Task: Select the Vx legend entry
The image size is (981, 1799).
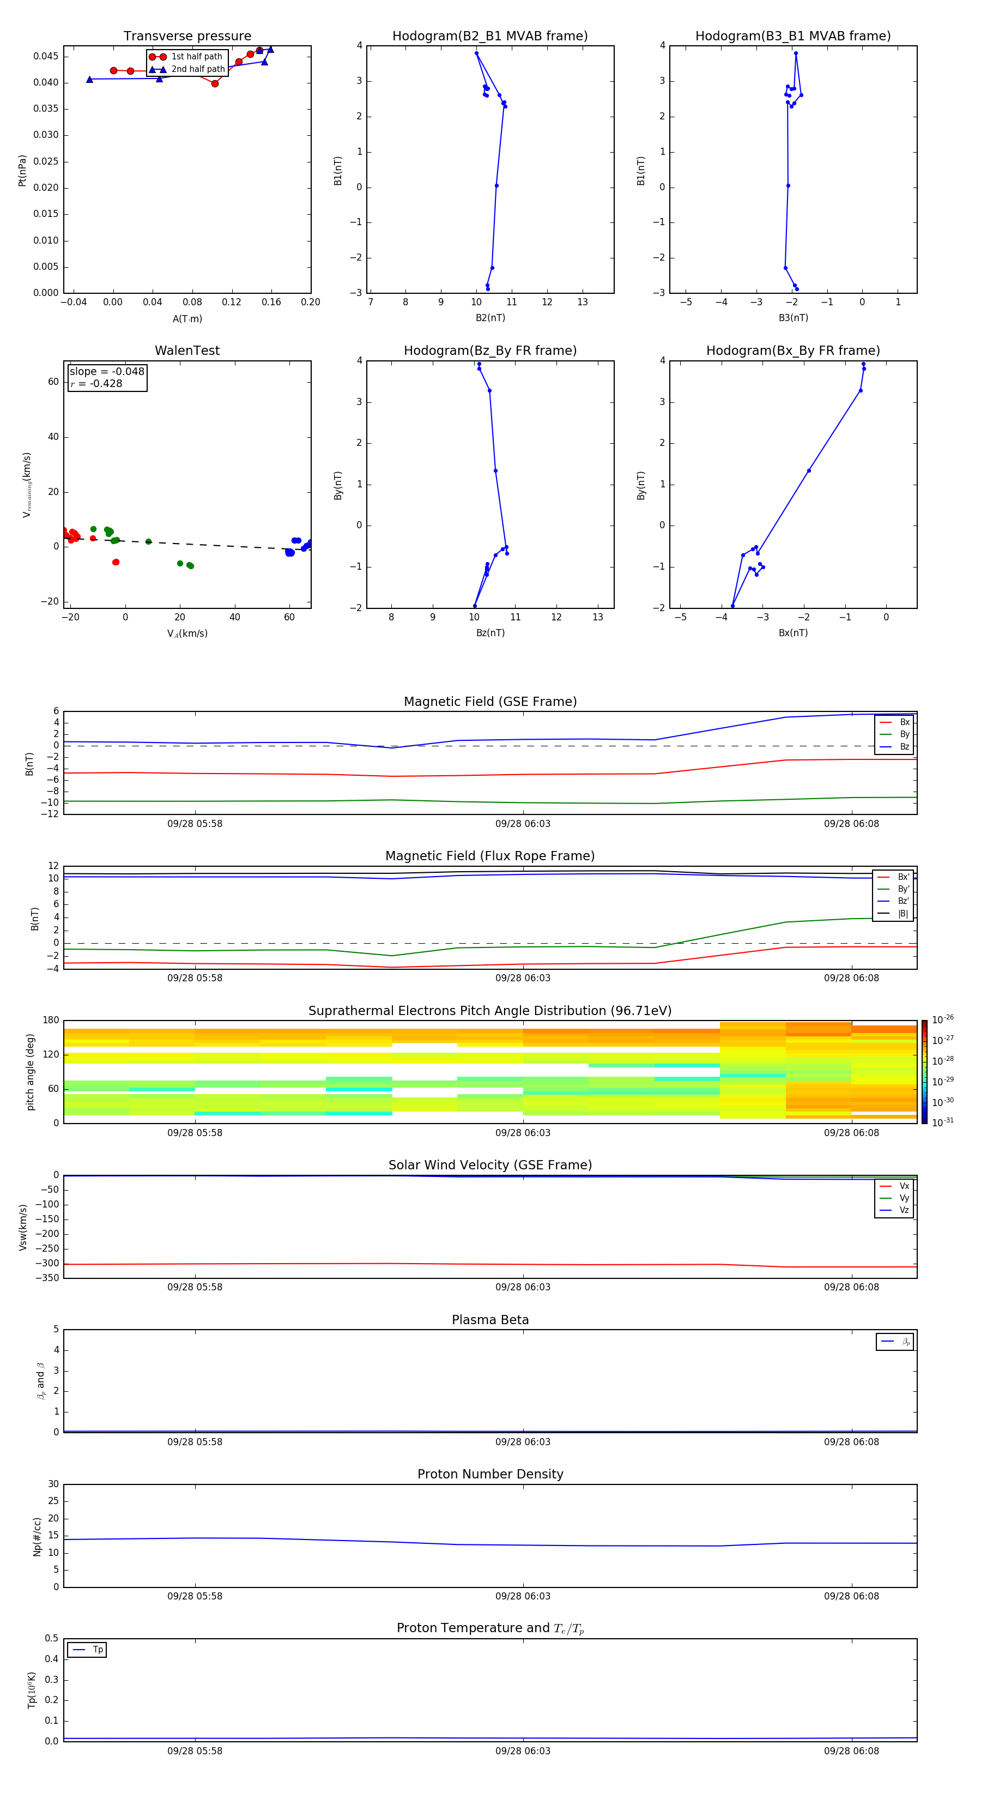Action: pos(894,1186)
